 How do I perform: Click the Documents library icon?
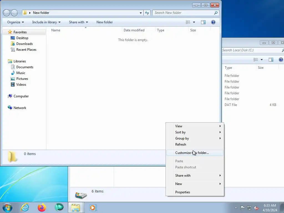[x=13, y=67]
